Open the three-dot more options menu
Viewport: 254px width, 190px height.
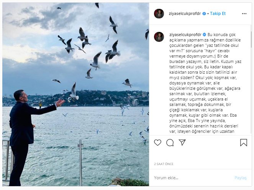click(x=244, y=14)
